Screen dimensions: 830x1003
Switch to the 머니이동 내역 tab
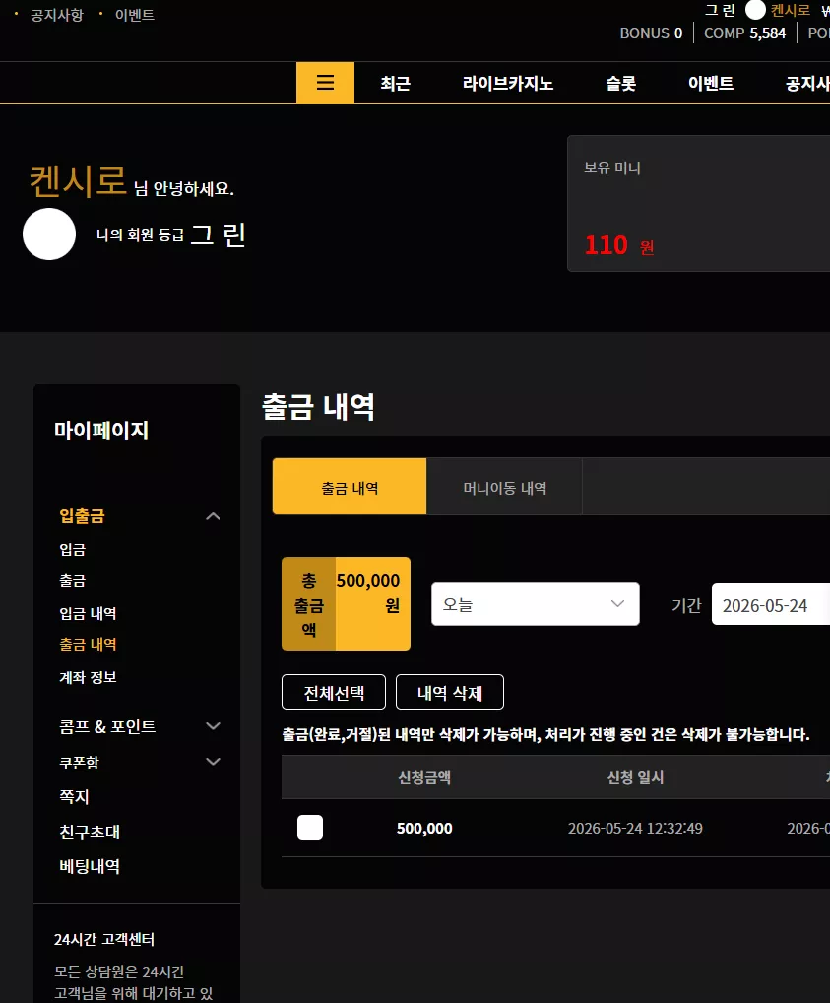[504, 486]
